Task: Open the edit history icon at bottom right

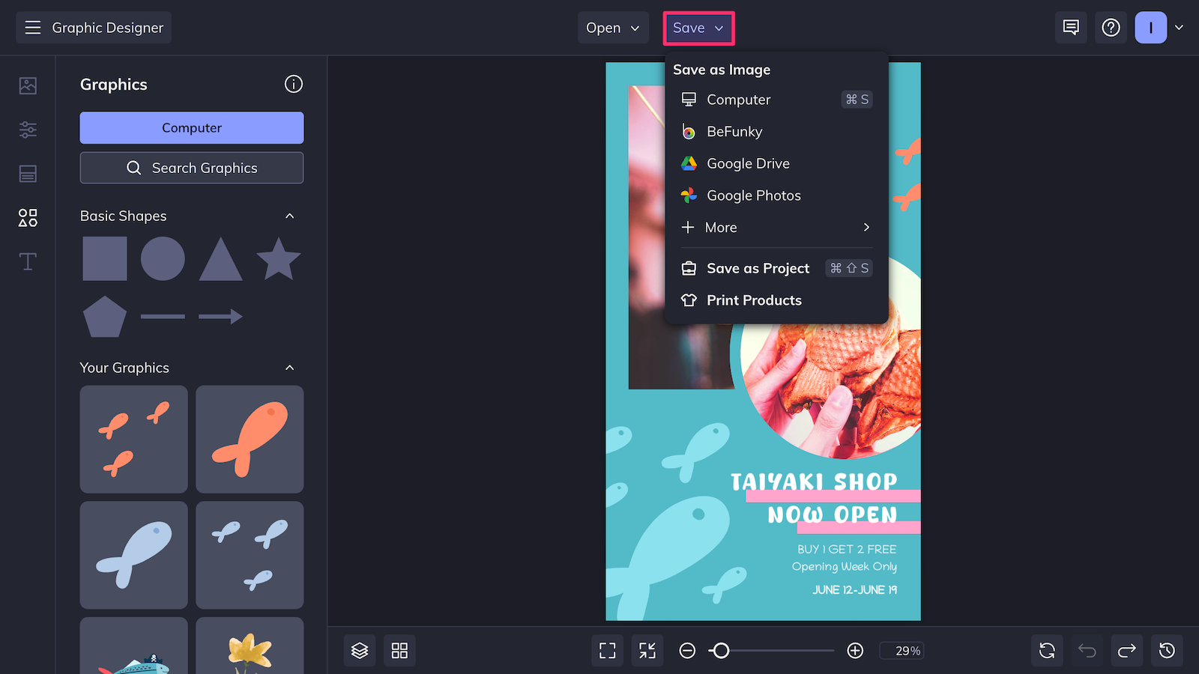Action: tap(1167, 650)
